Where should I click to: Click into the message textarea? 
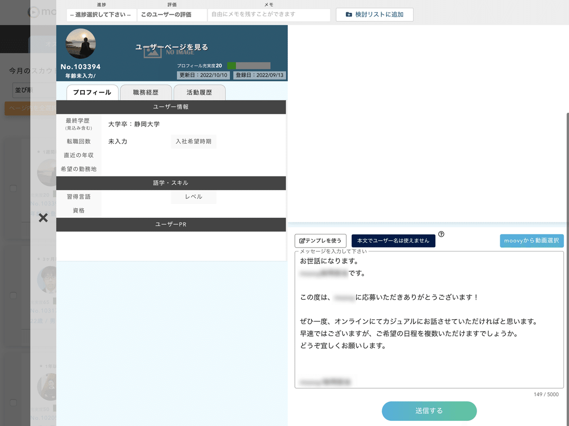click(x=429, y=320)
